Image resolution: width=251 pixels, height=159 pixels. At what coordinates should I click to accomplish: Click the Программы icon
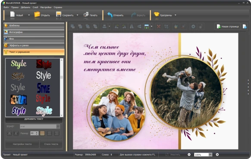click(157, 14)
